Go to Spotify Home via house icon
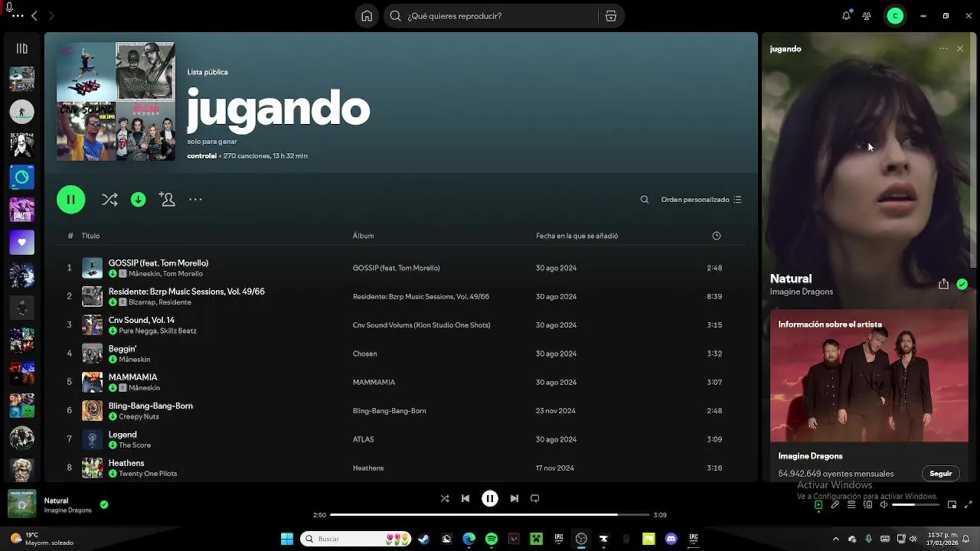980x551 pixels. 367,16
